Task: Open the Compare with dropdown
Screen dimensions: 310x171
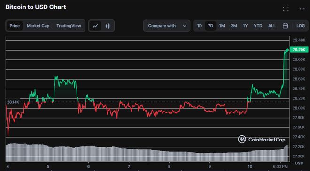Action: pos(167,26)
